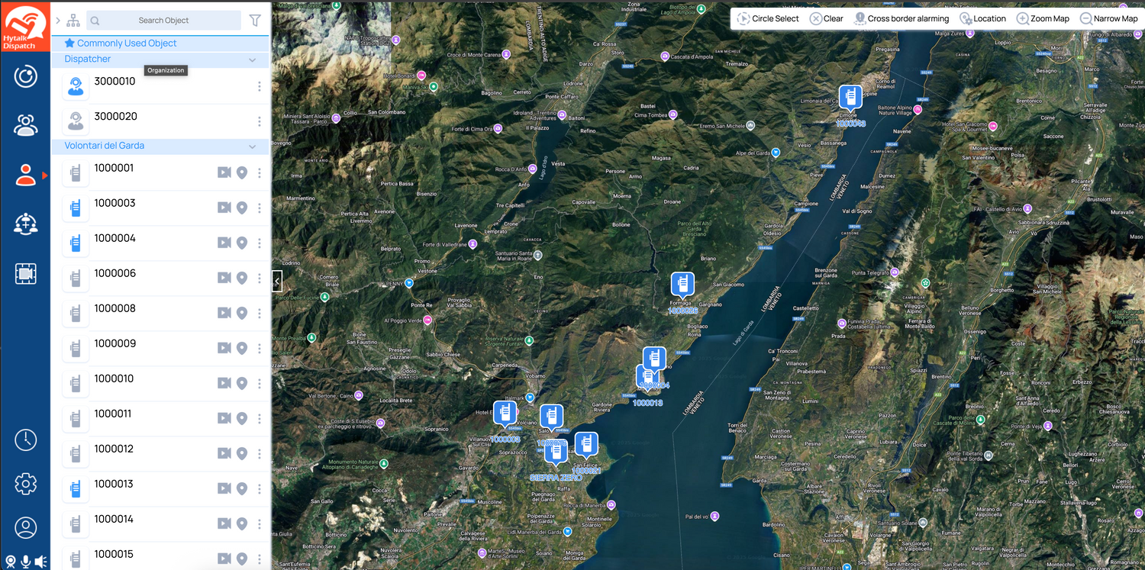Click Clear in map toolbar
The height and width of the screenshot is (570, 1145).
pos(827,18)
